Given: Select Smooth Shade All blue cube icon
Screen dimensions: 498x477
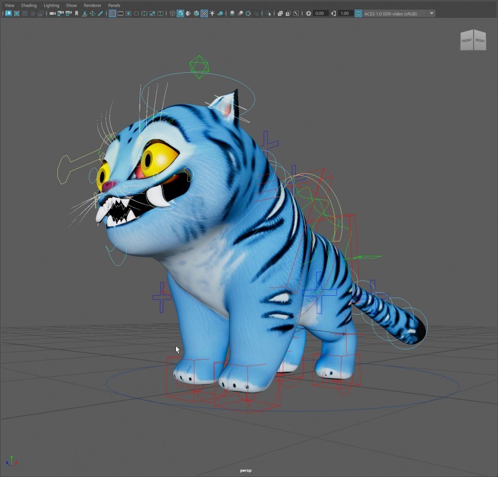Looking at the screenshot, I should [x=180, y=13].
